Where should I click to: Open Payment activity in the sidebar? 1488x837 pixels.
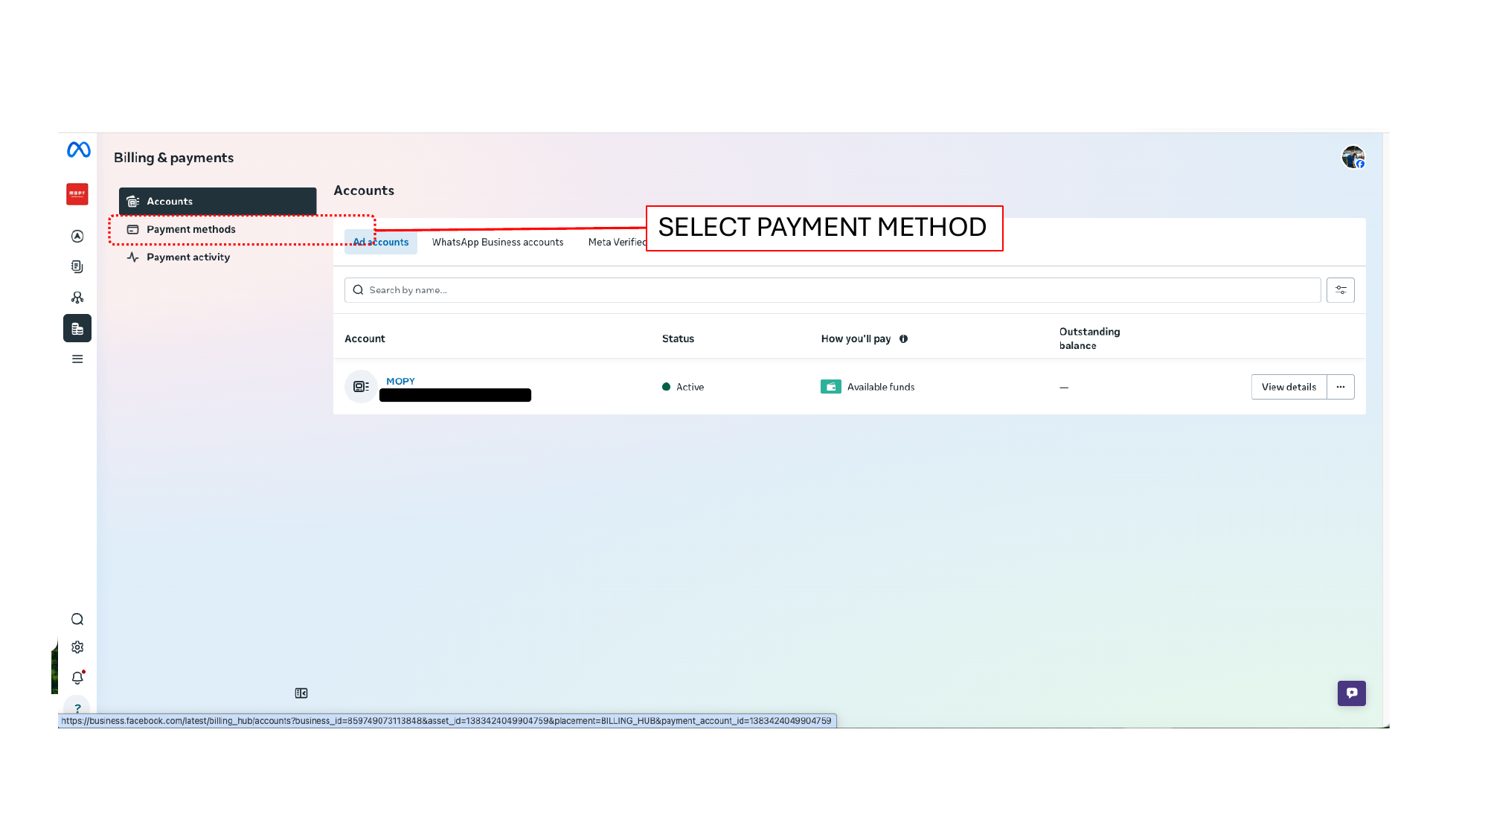187,257
